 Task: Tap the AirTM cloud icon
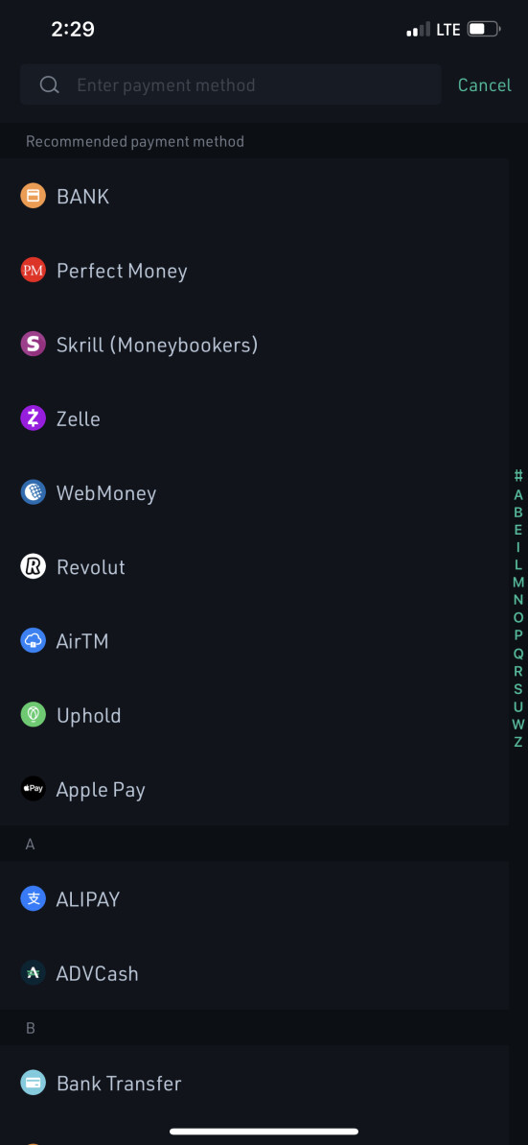coord(33,641)
